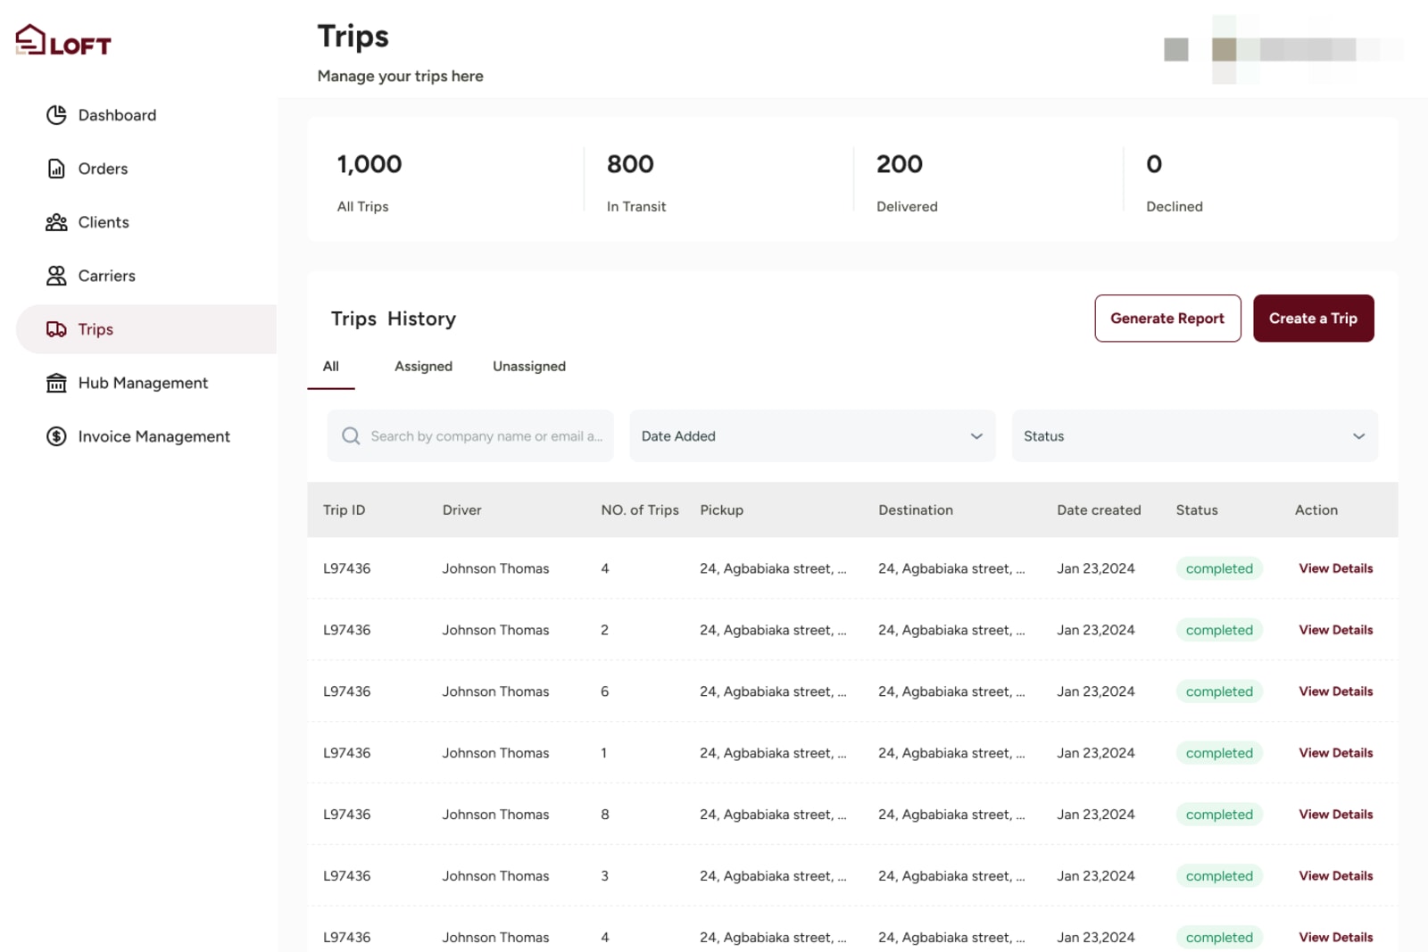The image size is (1428, 952).
Task: Click the Trips truck icon
Action: click(x=56, y=329)
